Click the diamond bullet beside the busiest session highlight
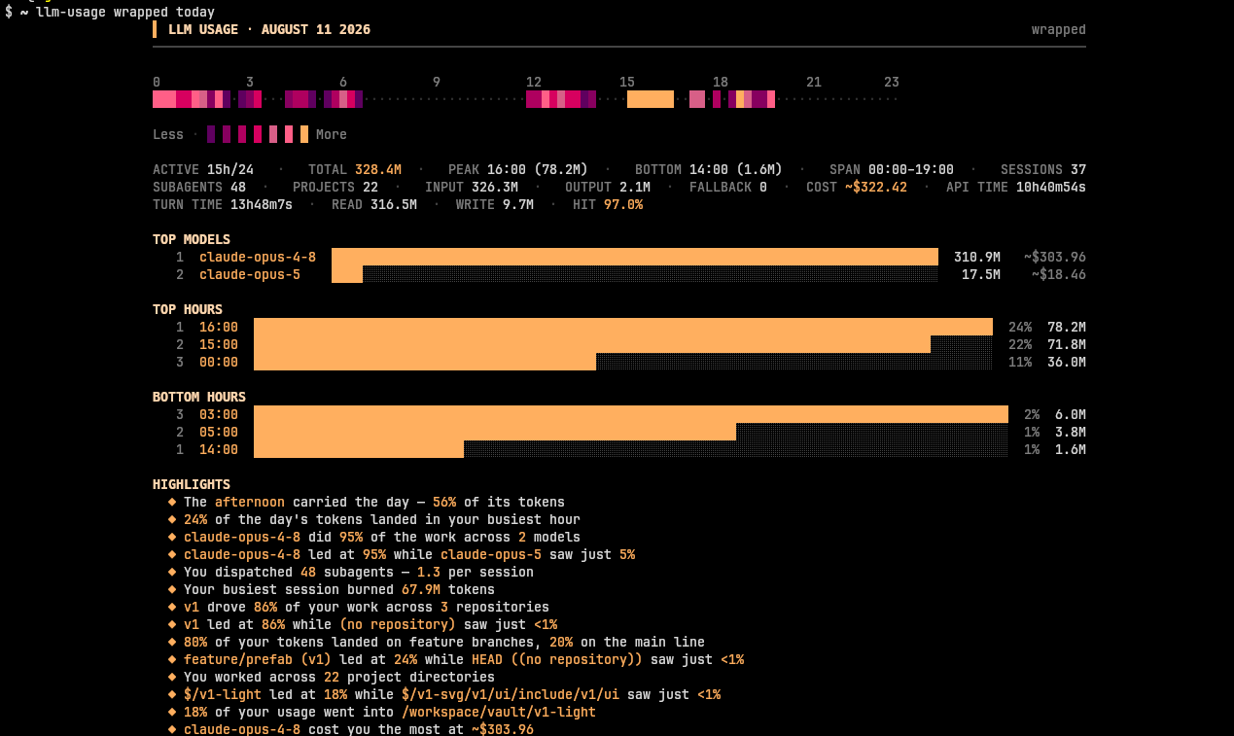Viewport: 1234px width, 736px height. coord(172,589)
